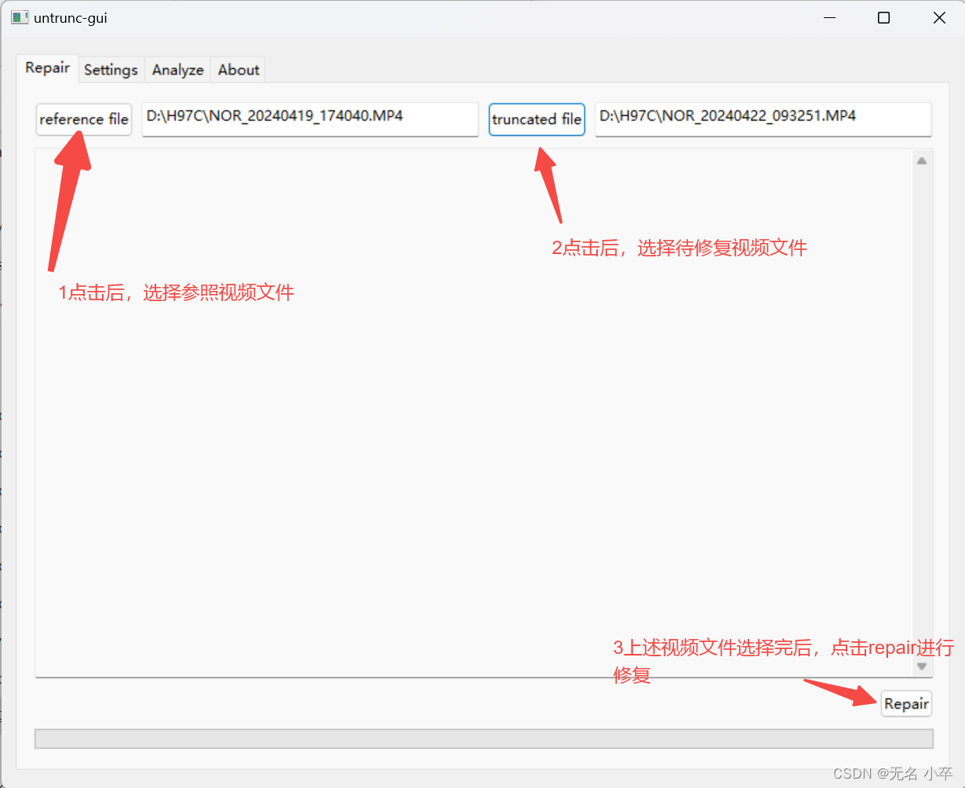
Task: View the About tab
Action: pos(238,70)
